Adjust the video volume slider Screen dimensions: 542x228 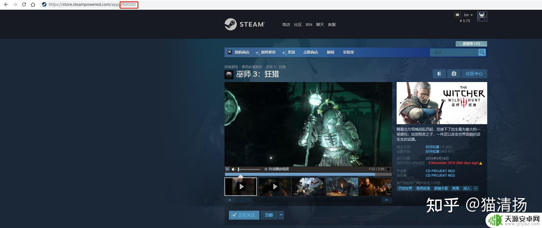(249, 169)
